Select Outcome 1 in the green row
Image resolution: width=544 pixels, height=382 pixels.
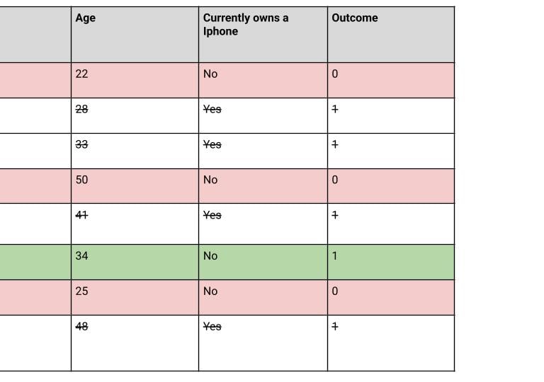(391, 262)
